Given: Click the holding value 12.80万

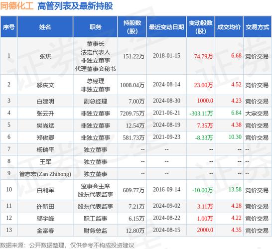Looking at the screenshot, I should coord(135,231).
